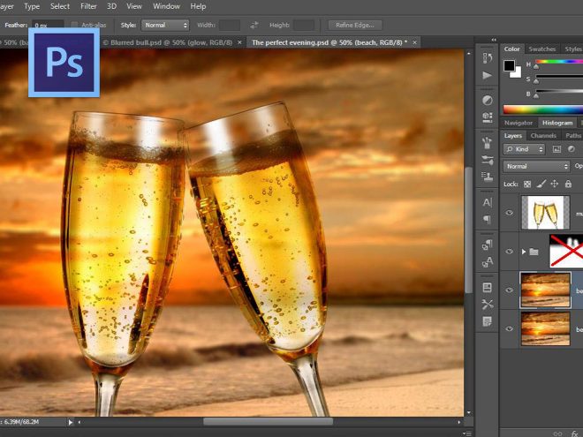
Task: Click the Refine Edge button
Action: [x=354, y=25]
